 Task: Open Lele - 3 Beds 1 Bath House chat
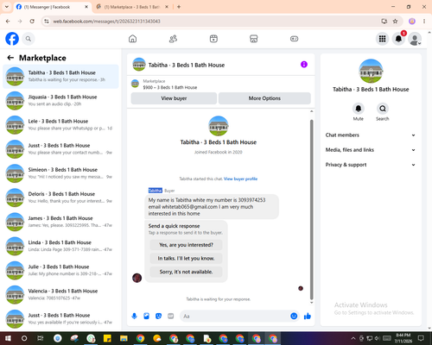tap(60, 125)
